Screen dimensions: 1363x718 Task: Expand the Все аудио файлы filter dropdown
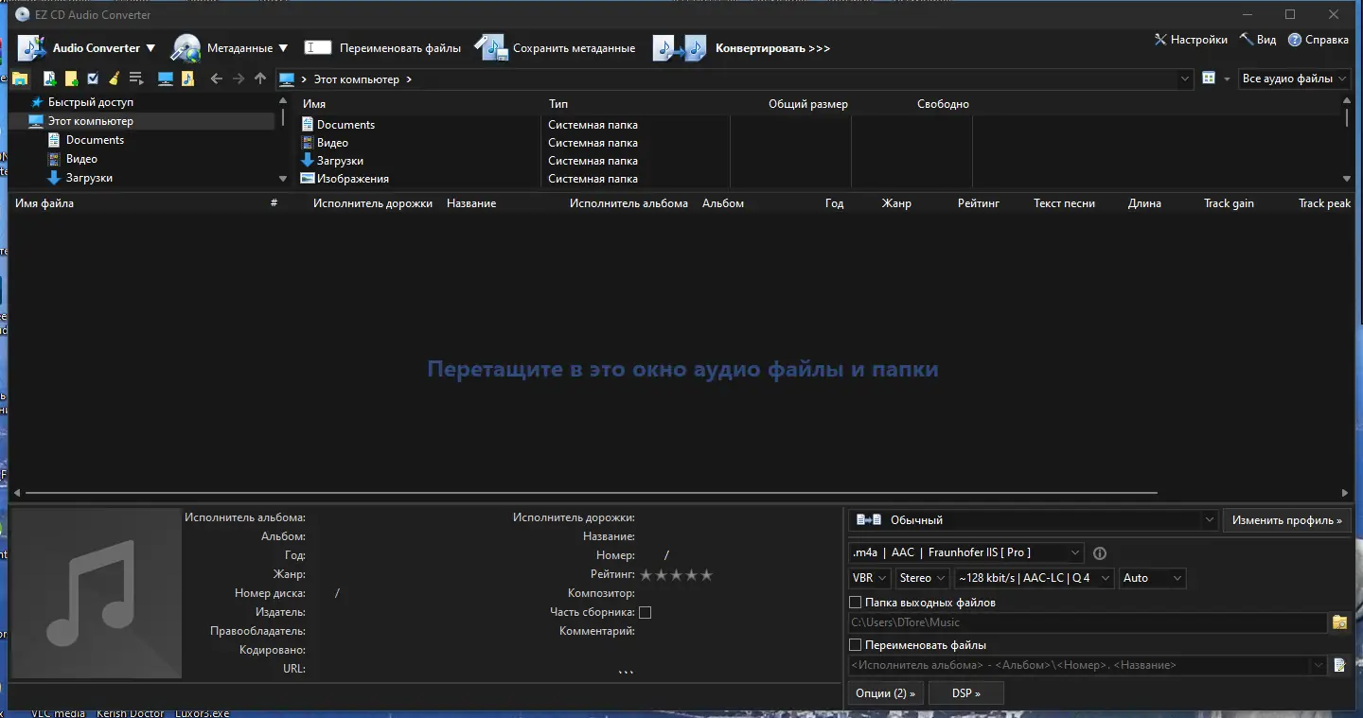coord(1294,79)
